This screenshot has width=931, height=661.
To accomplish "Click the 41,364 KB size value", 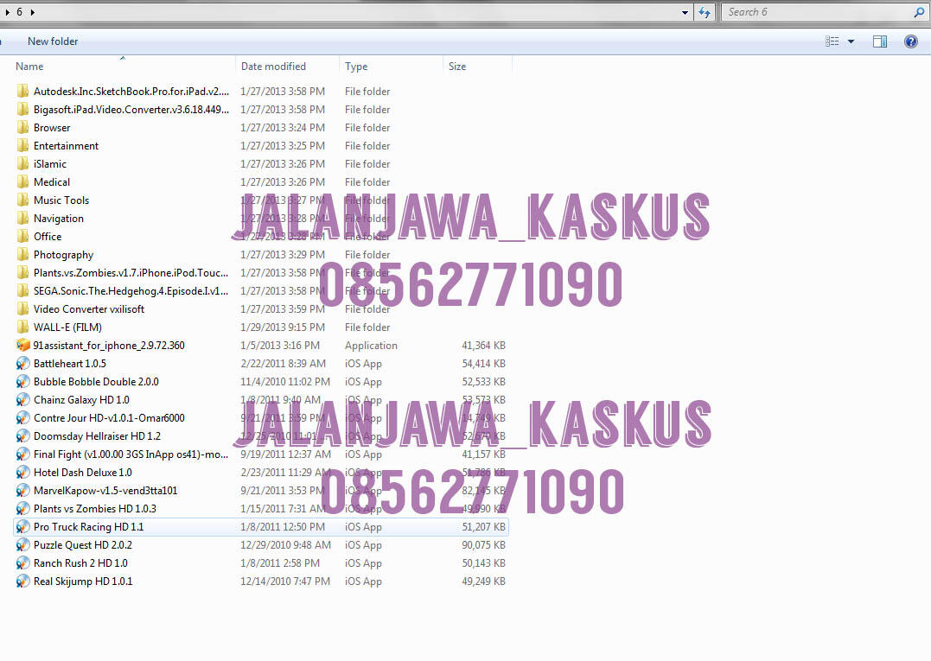I will pos(483,346).
